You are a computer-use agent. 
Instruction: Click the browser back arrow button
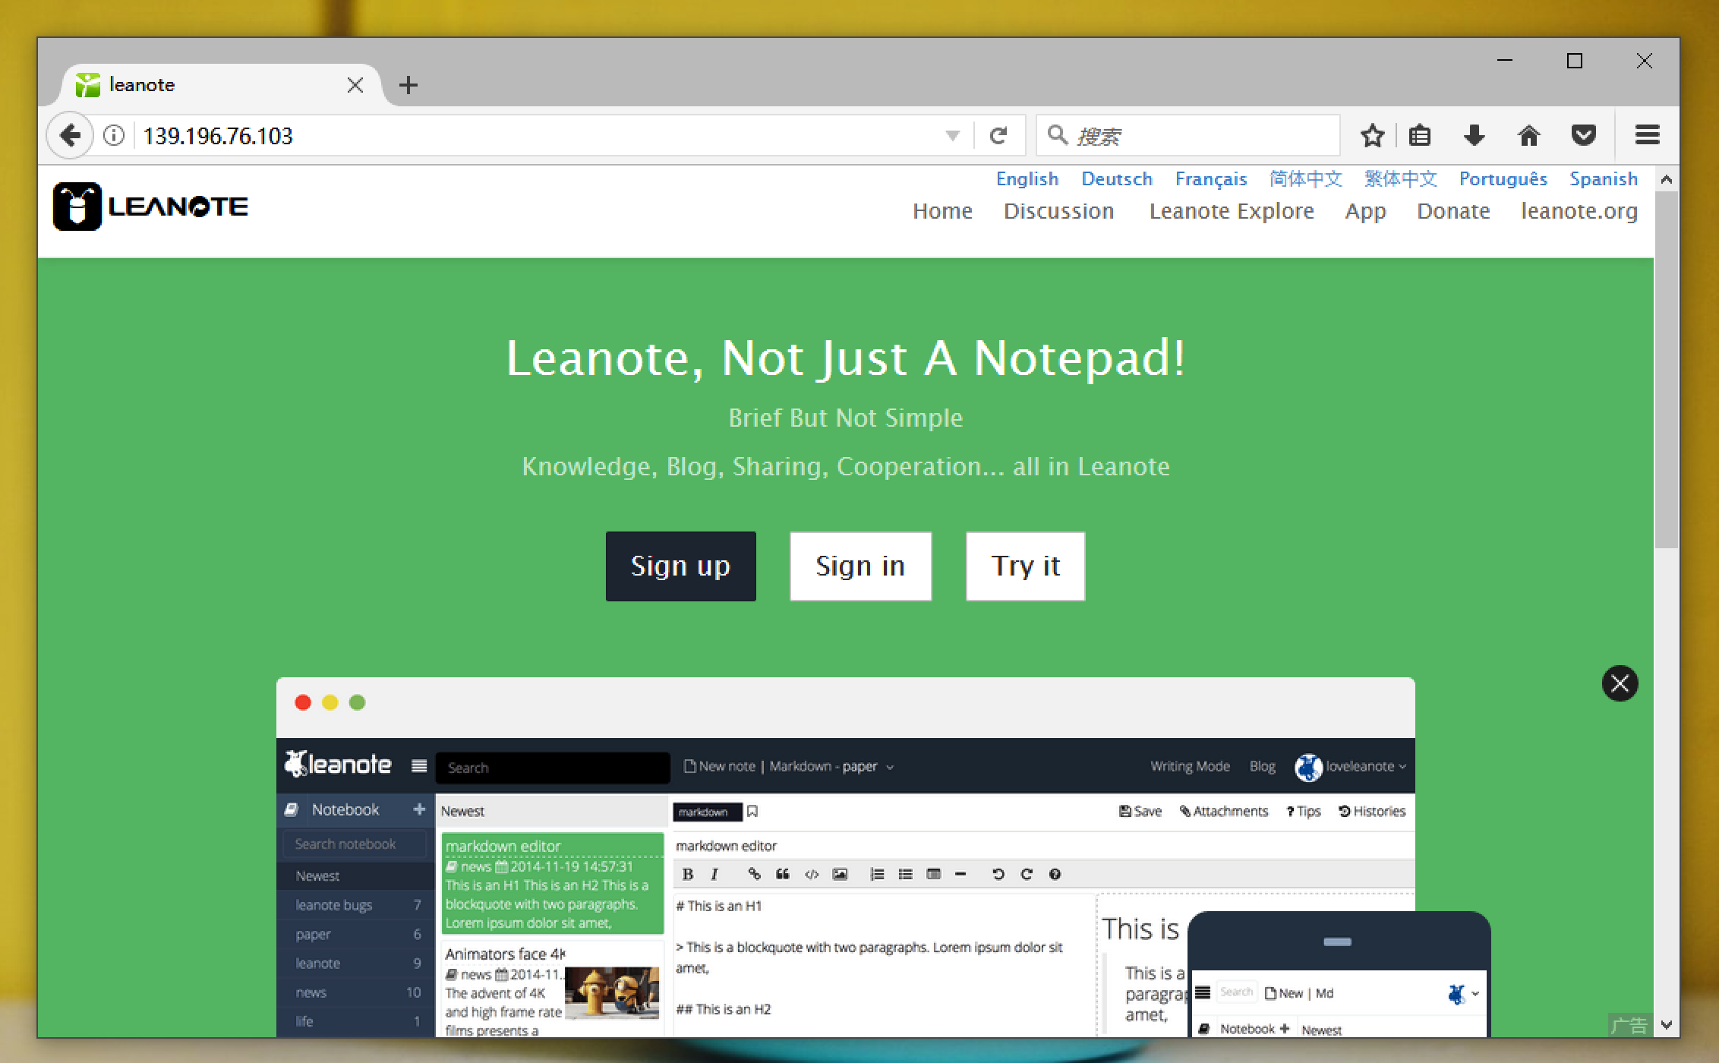pyautogui.click(x=70, y=136)
